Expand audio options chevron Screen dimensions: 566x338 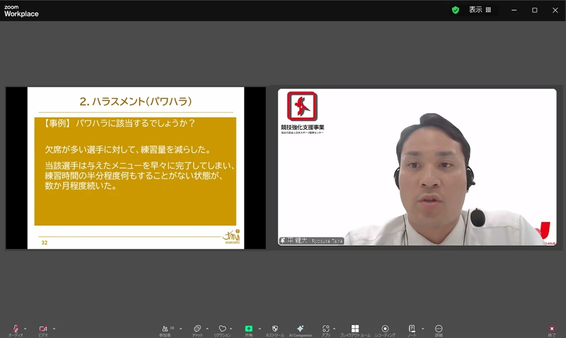[x=25, y=329]
